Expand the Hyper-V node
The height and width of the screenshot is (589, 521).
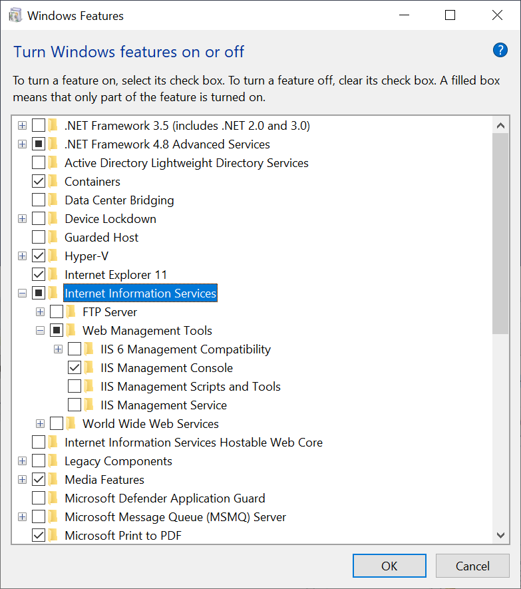click(22, 256)
